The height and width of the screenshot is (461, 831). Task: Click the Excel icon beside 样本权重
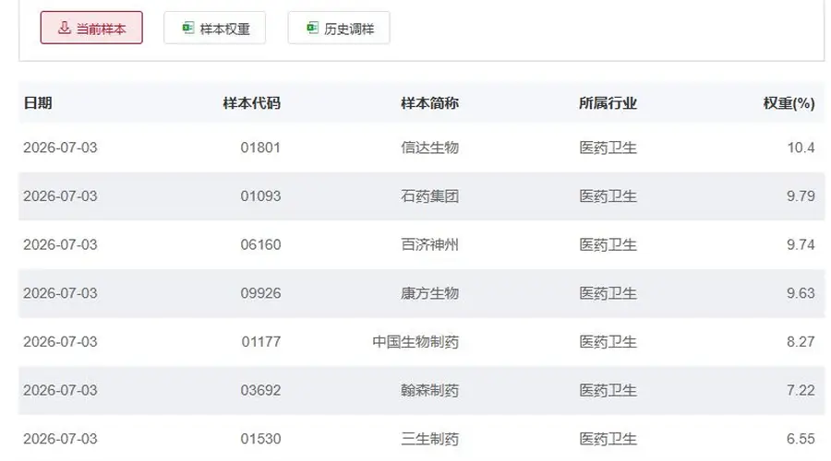click(x=188, y=28)
